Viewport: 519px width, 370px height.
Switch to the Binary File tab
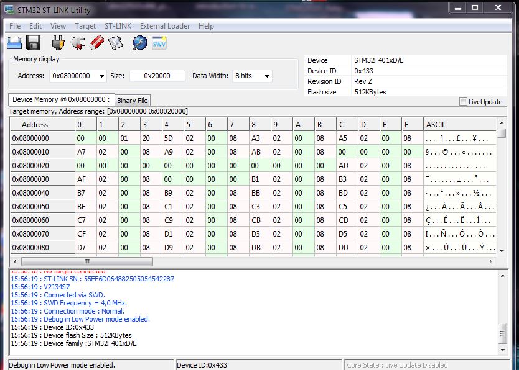[x=133, y=101]
